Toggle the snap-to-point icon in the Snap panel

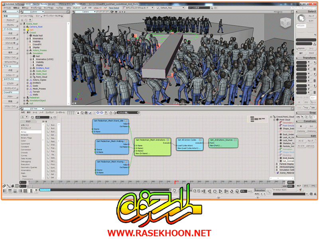302,117
